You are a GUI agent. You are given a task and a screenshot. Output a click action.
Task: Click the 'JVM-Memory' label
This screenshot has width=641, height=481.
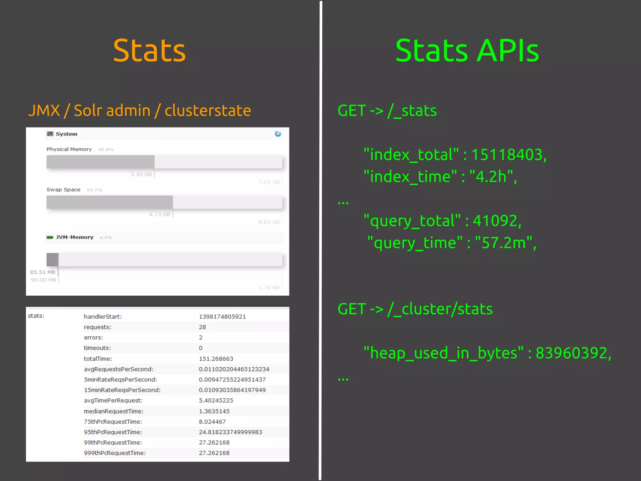(x=74, y=237)
